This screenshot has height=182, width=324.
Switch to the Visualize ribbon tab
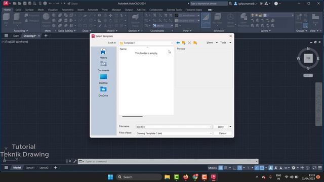[x=53, y=10]
